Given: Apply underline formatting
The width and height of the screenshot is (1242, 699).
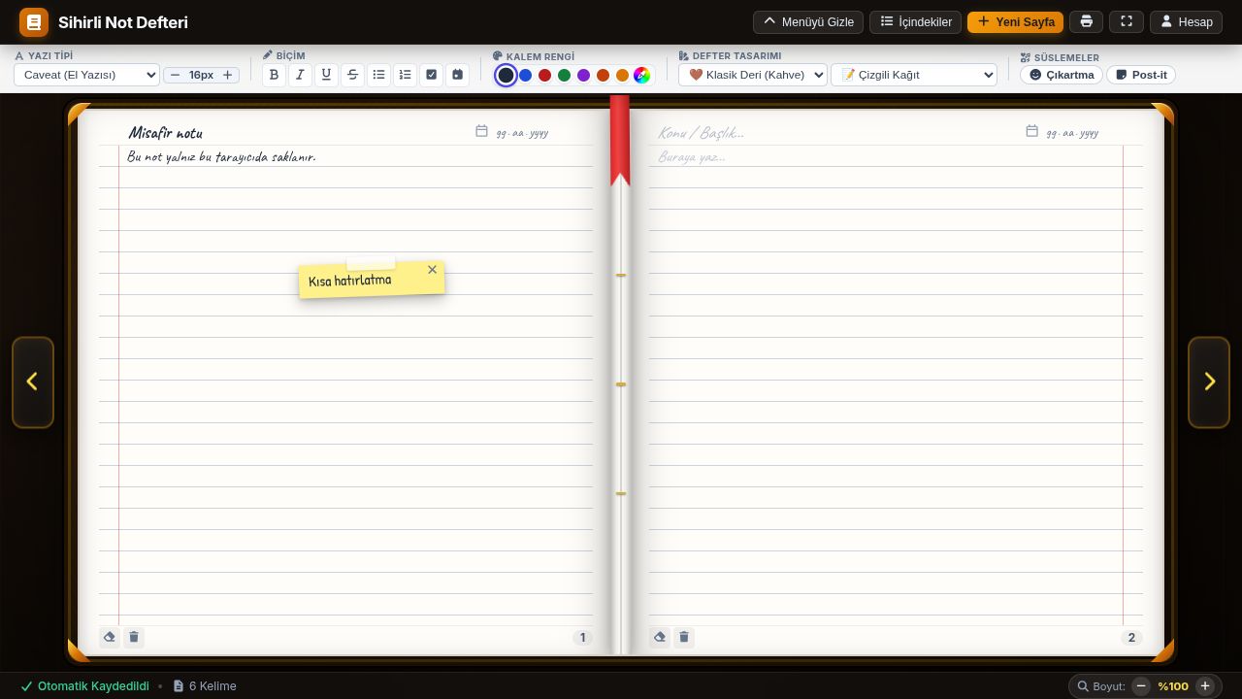Looking at the screenshot, I should (326, 75).
